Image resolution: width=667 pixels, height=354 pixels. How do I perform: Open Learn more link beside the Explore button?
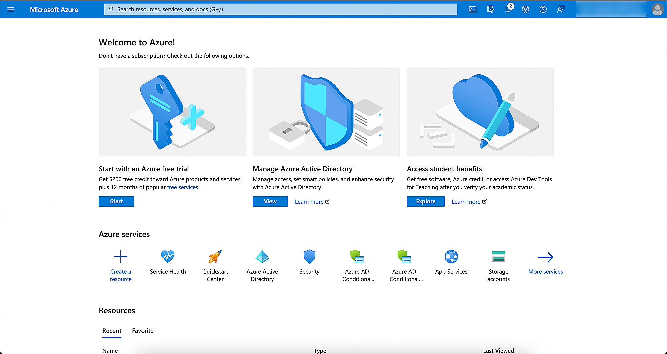click(x=469, y=202)
